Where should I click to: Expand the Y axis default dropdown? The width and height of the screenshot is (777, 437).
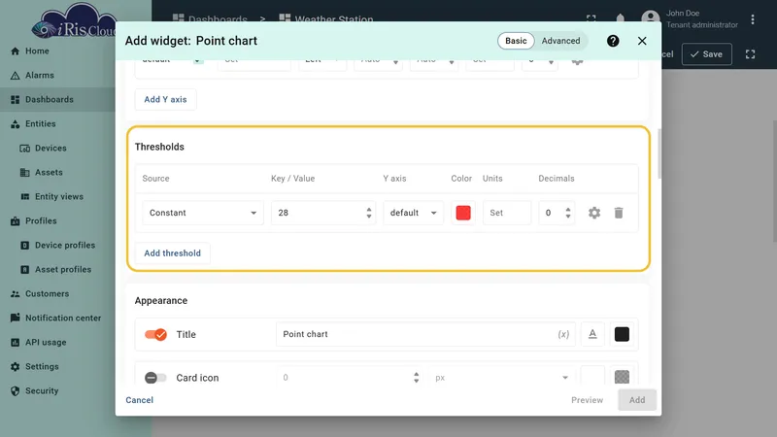414,213
